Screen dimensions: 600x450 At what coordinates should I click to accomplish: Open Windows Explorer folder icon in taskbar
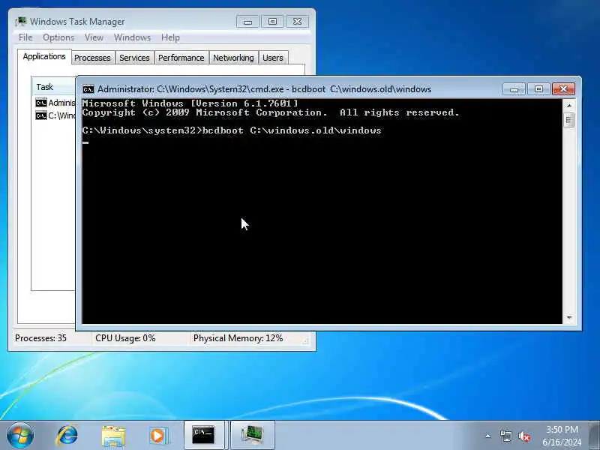point(114,436)
